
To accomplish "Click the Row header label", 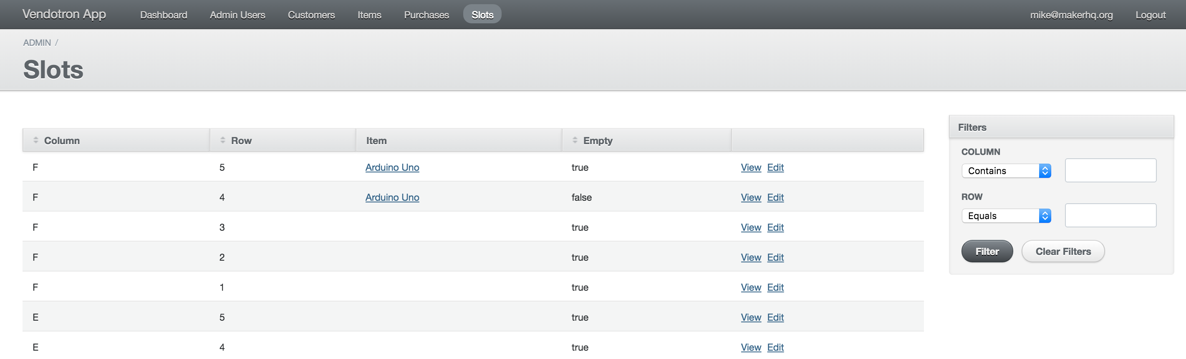I will pyautogui.click(x=241, y=141).
